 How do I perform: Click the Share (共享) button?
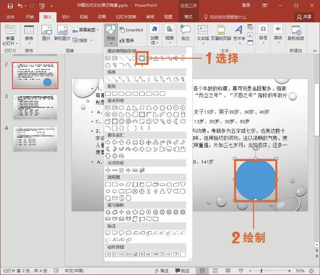(x=304, y=17)
